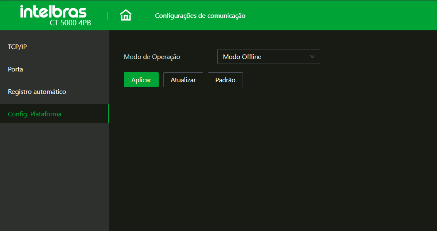Click the Atualizar button
The image size is (437, 231).
pyautogui.click(x=183, y=80)
